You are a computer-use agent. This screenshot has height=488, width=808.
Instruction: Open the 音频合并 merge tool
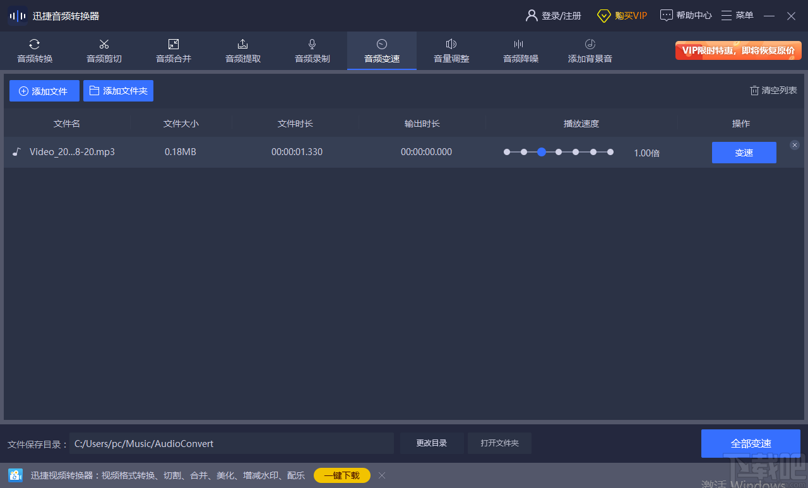click(x=173, y=50)
